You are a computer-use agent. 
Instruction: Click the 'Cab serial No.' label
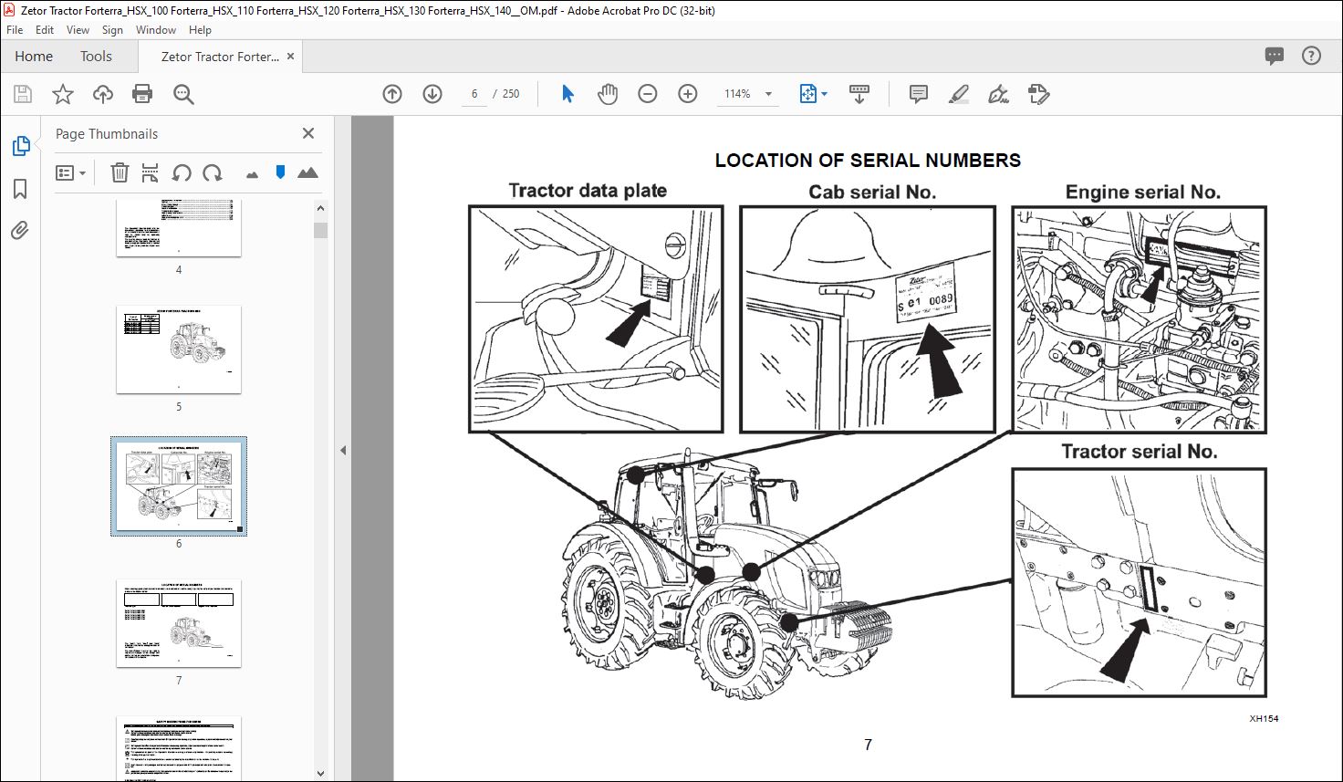pos(872,193)
